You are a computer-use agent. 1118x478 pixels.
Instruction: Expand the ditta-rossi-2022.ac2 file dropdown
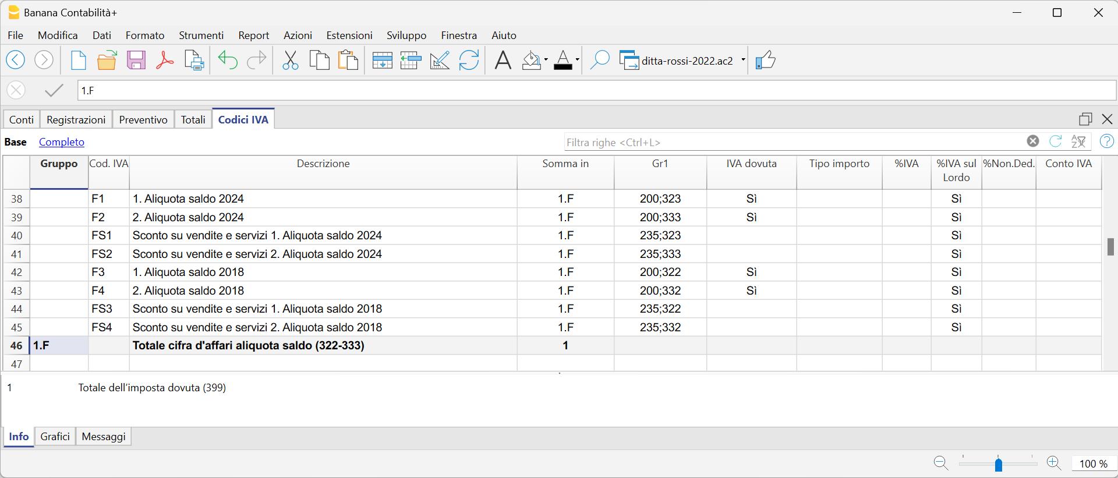[743, 59]
